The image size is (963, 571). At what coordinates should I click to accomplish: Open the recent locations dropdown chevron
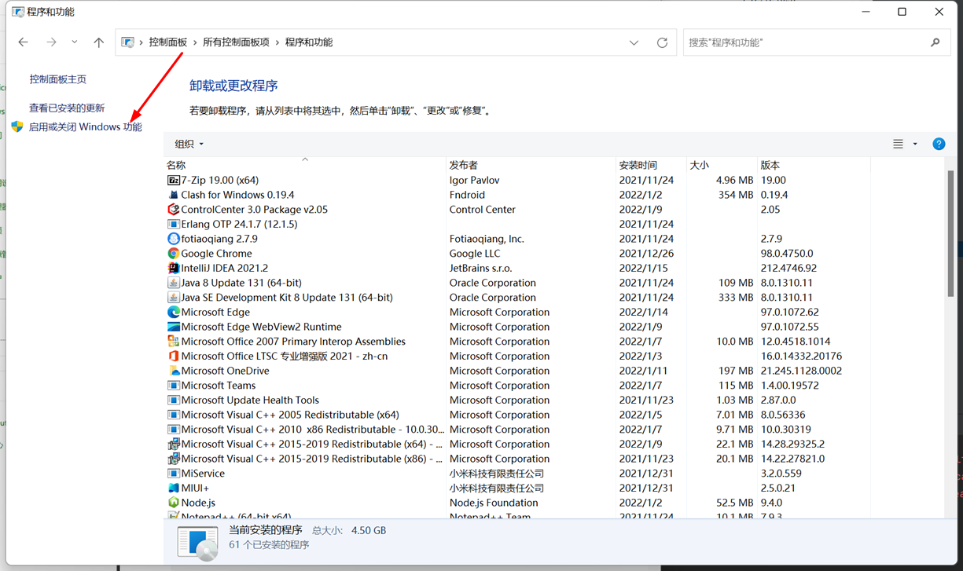pos(74,42)
